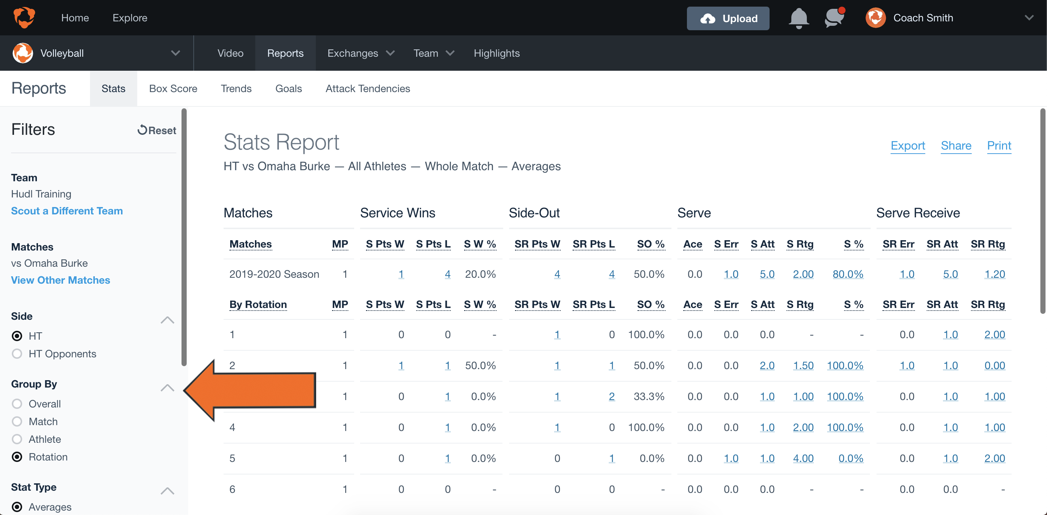
Task: Group stats by Athlete
Action: click(x=17, y=439)
